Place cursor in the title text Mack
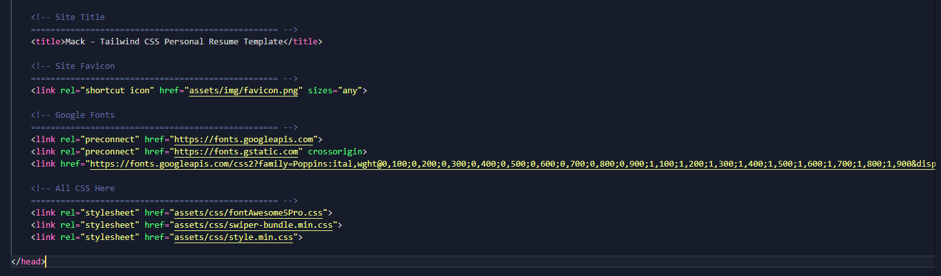The width and height of the screenshot is (941, 276). 75,42
